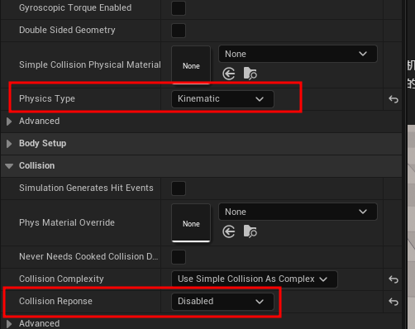Use selected asset for Phys Material Override
The image size is (415, 329).
click(x=229, y=231)
